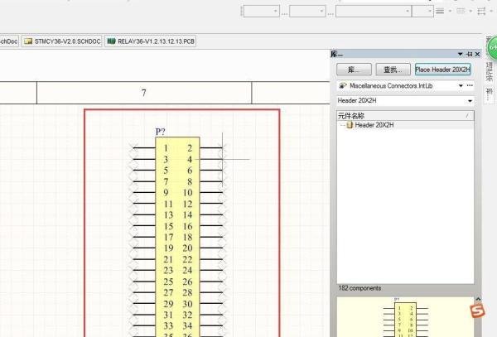Click the green circular floating widget

491,47
